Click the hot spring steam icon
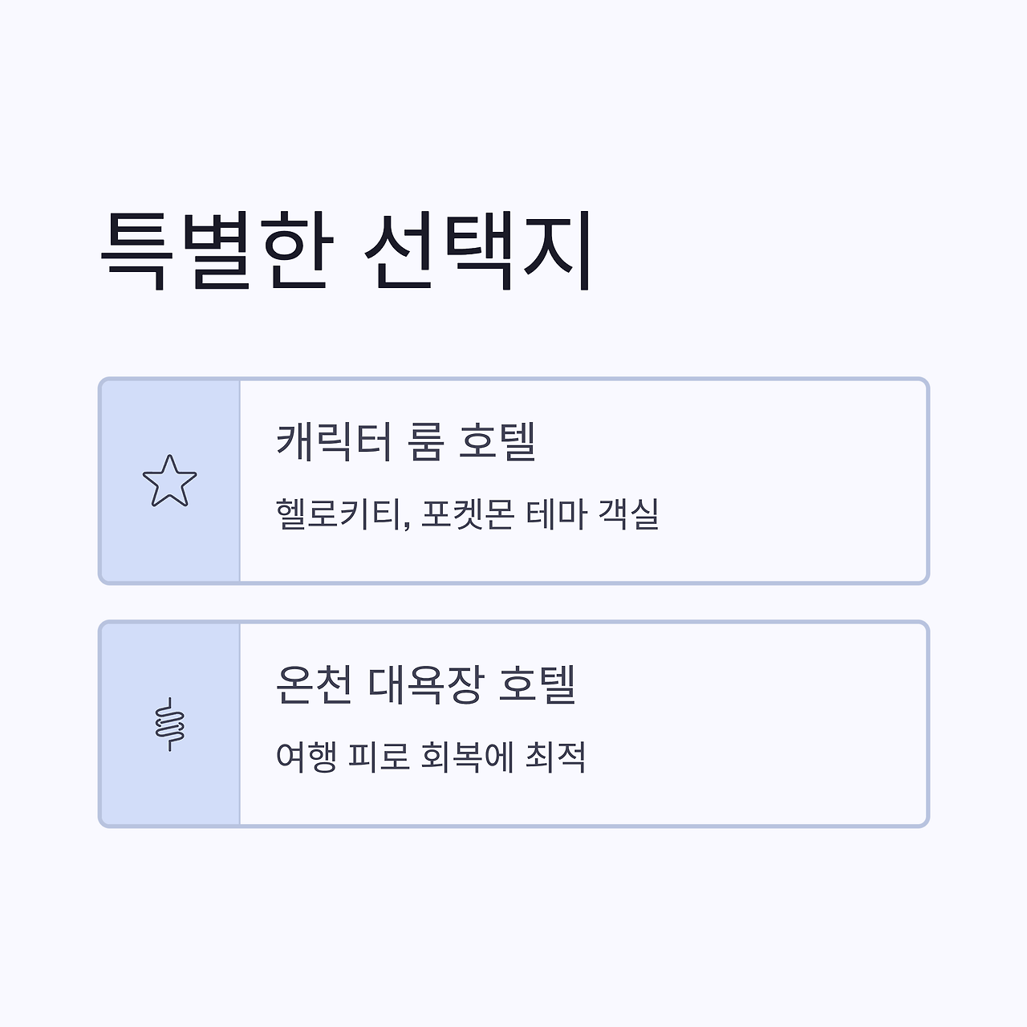The image size is (1027, 1027). [x=169, y=724]
